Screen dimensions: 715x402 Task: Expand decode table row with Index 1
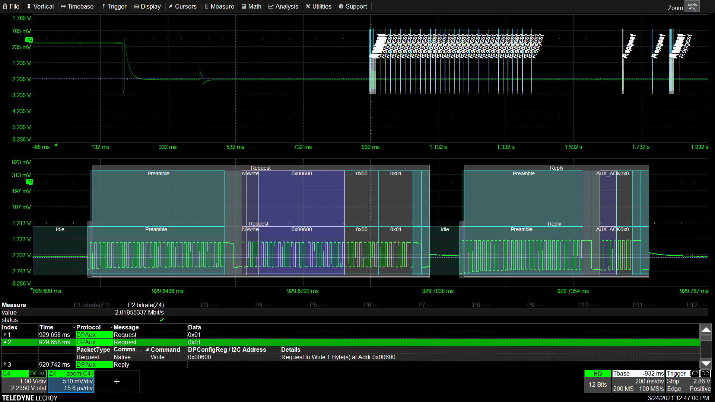point(4,334)
